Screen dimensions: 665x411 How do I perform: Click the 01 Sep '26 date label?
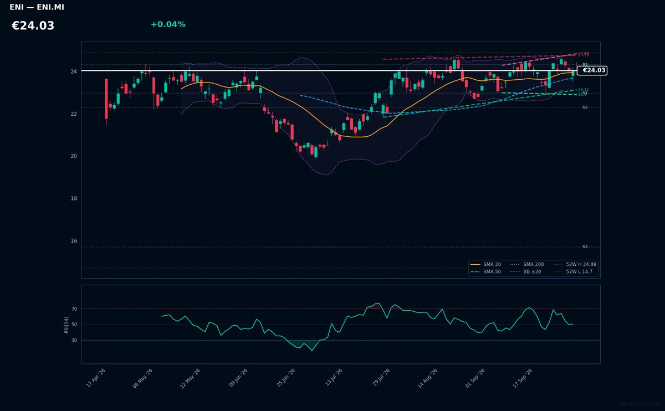pos(476,378)
